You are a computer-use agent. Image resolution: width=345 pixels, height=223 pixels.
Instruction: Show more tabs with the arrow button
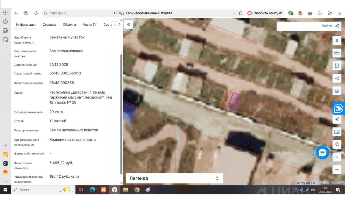[115, 25]
